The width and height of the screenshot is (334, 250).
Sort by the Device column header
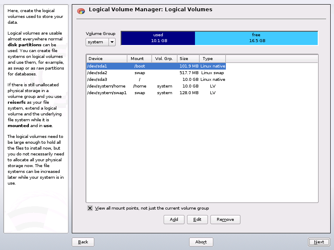point(107,59)
